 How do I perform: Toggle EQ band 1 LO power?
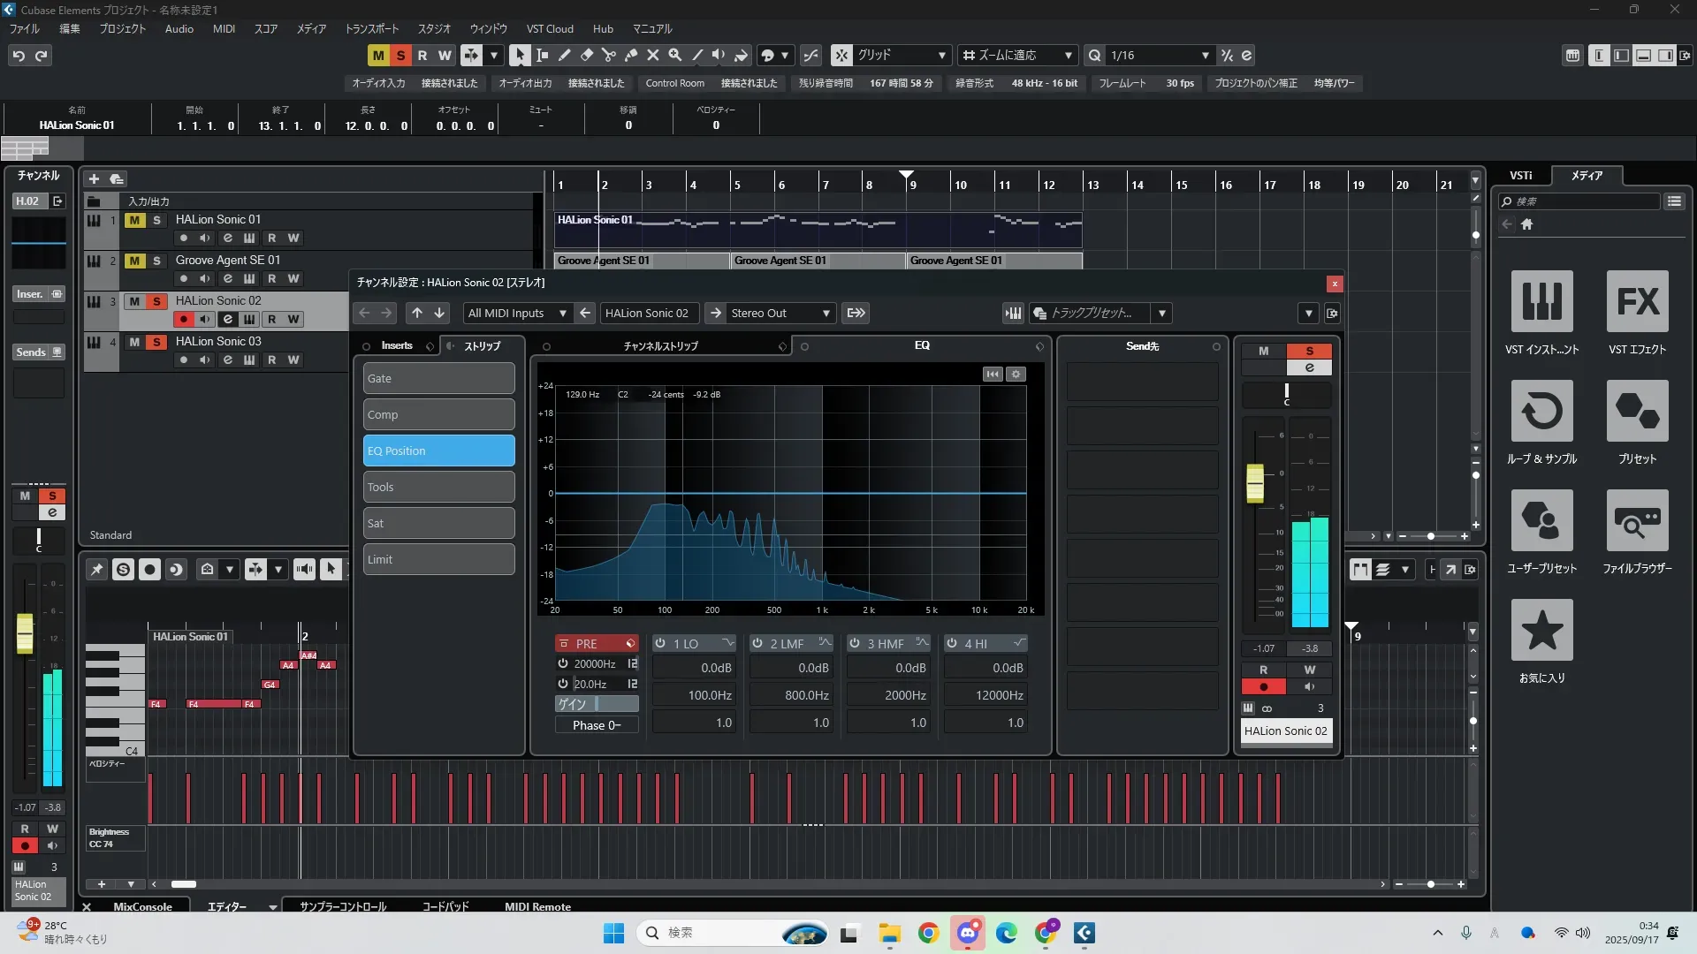coord(660,644)
